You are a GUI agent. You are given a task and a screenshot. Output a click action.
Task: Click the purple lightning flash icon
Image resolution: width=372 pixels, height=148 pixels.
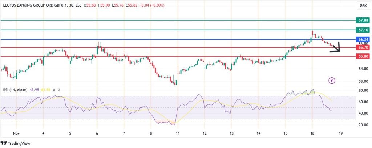pos(332,81)
